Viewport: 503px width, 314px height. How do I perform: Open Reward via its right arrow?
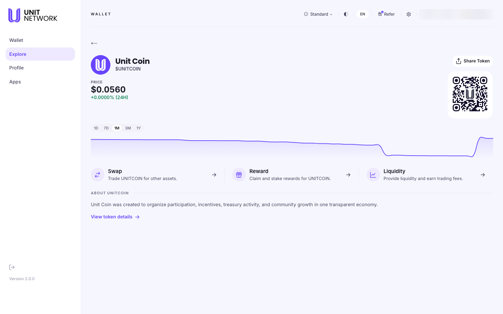click(348, 175)
